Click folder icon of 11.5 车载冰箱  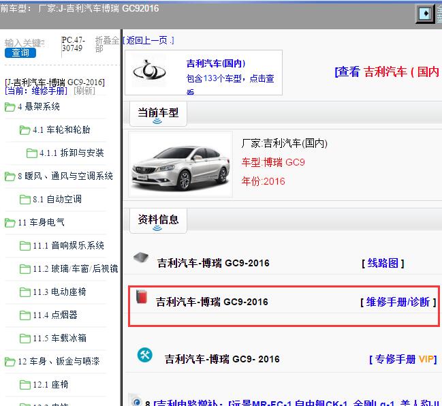click(x=25, y=338)
